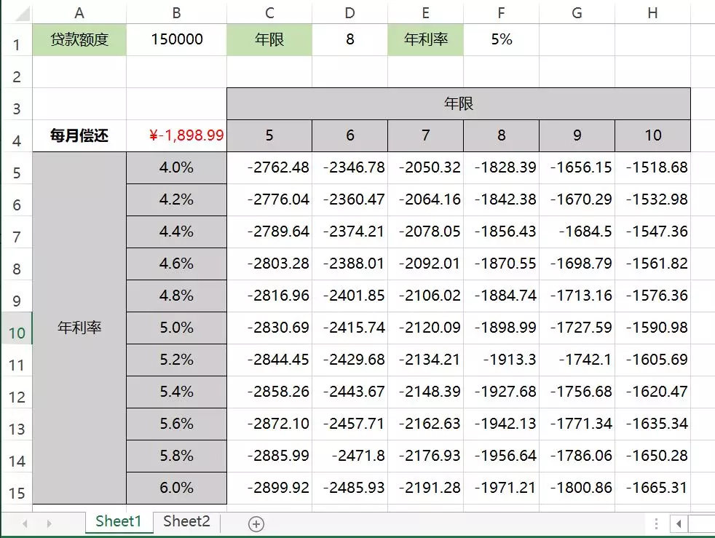Select column F header
715x538 pixels.
(x=501, y=13)
